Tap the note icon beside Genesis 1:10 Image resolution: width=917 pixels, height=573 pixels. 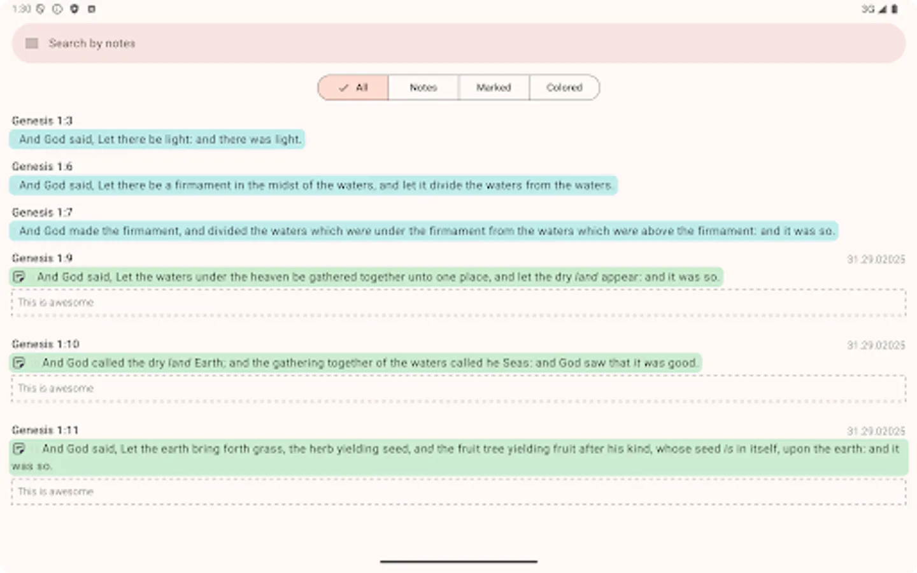[20, 362]
